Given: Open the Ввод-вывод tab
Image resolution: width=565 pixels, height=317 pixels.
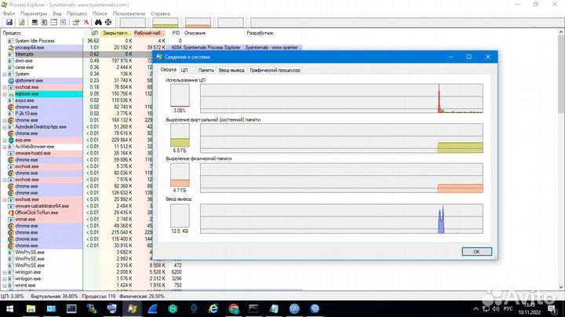Looking at the screenshot, I should (x=231, y=70).
